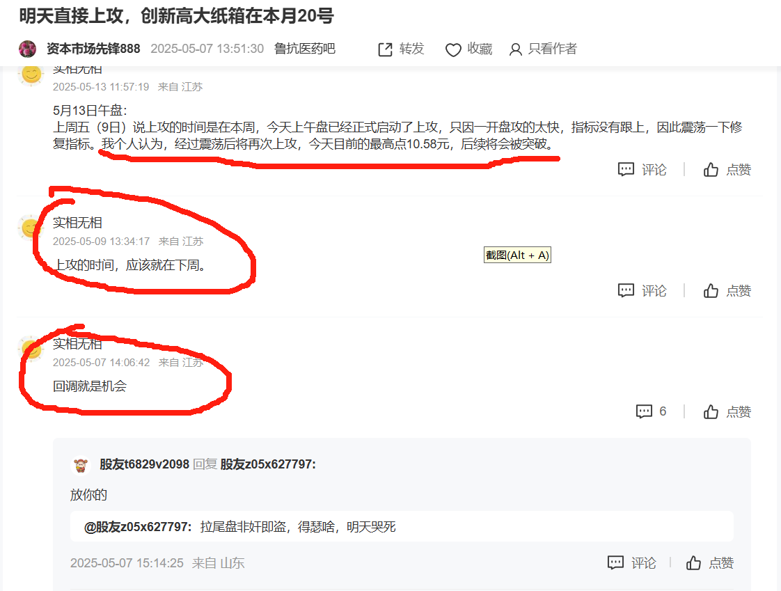Click the quoted @股友z05x627797 mention
This screenshot has width=781, height=591.
[137, 527]
